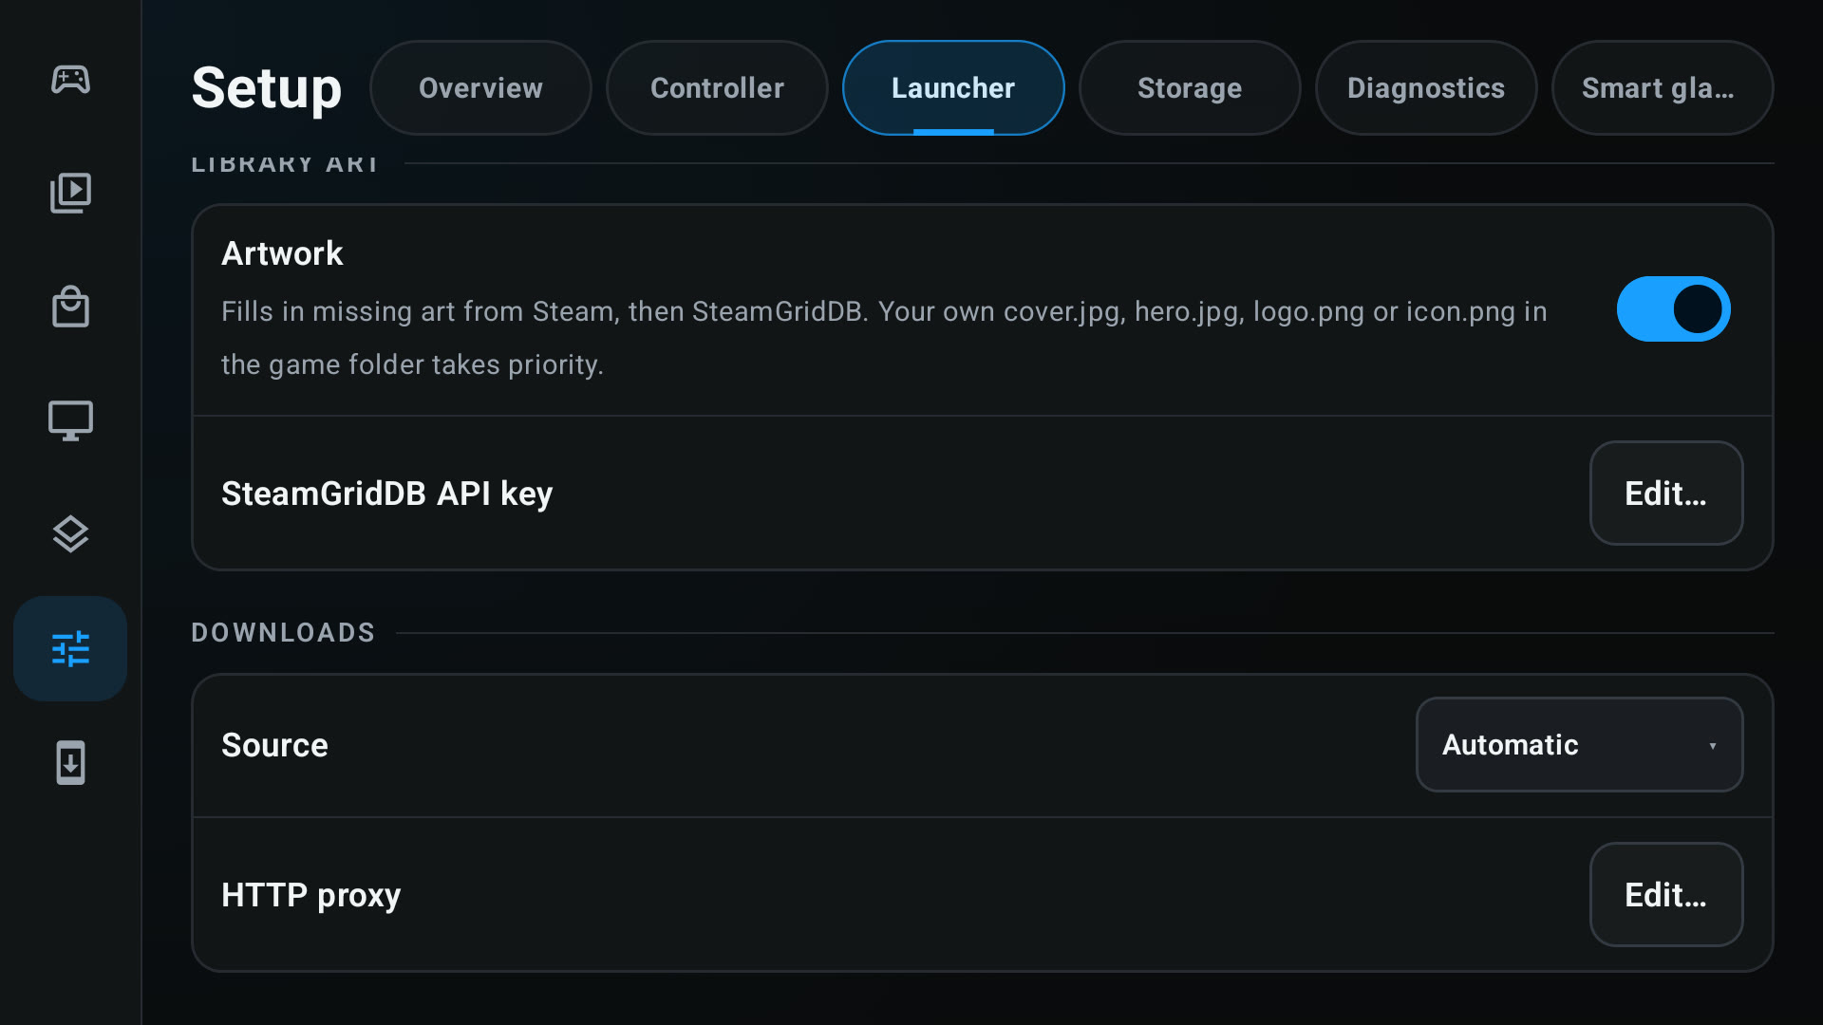Open the media library sidebar icon
1823x1025 pixels.
70,194
